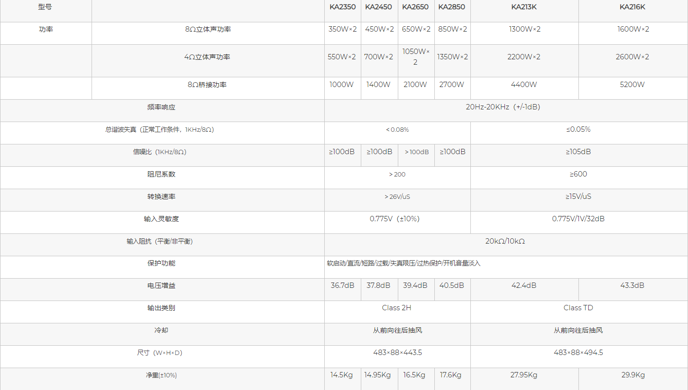The width and height of the screenshot is (688, 390).
Task: Select the KA2450 model column header
Action: [x=379, y=7]
